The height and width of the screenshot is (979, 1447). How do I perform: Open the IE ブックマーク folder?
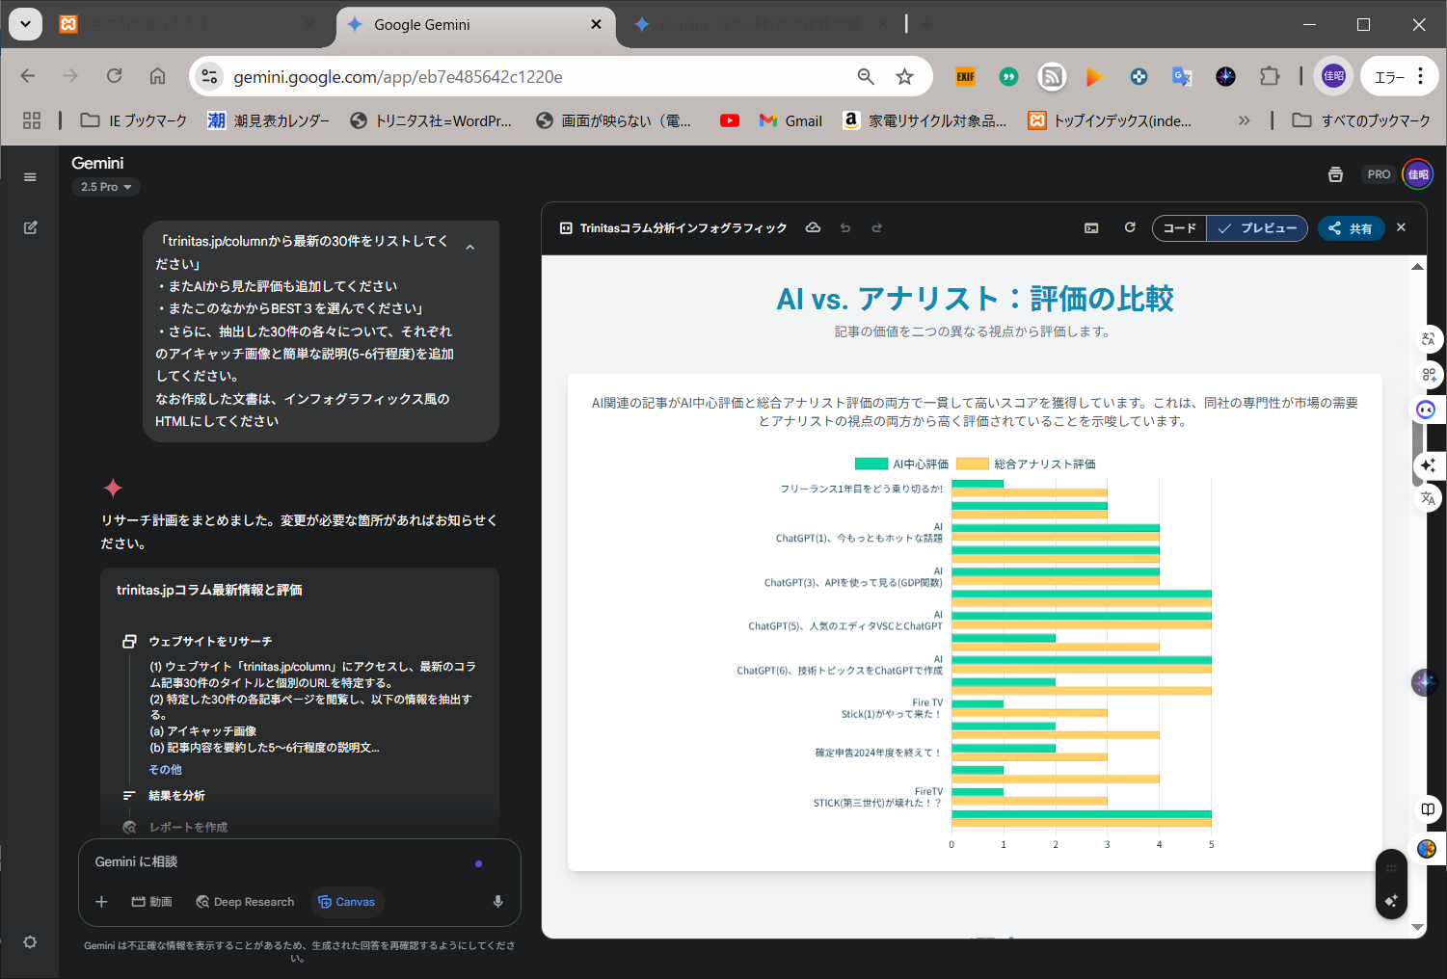[x=134, y=120]
